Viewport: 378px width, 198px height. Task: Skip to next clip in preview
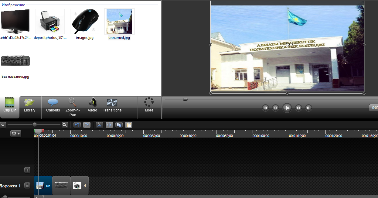click(308, 108)
